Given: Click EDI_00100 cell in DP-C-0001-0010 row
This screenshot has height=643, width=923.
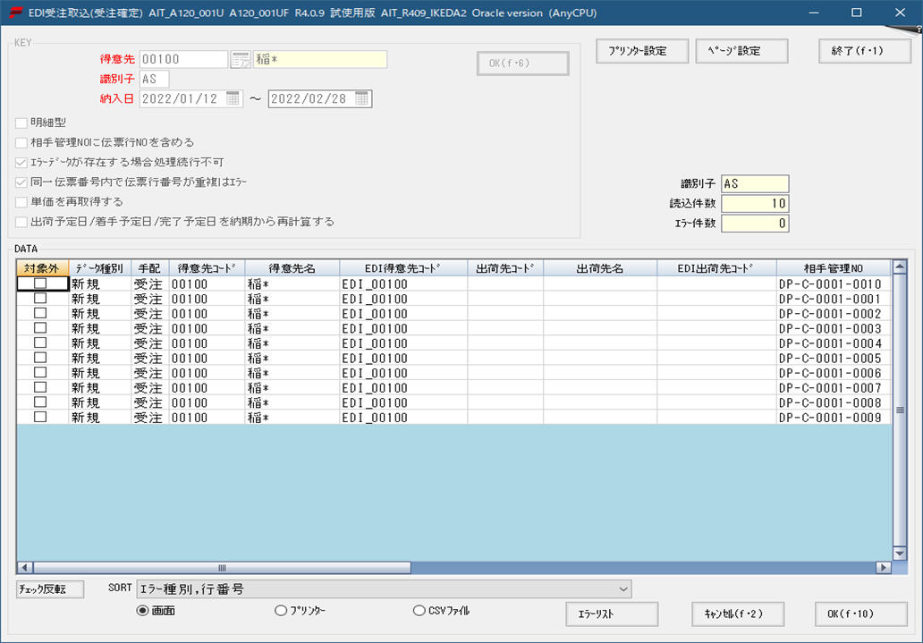Looking at the screenshot, I should [x=403, y=283].
